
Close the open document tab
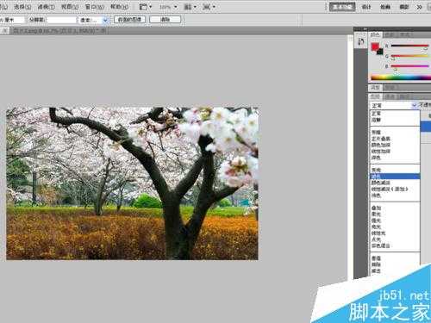tap(4, 30)
